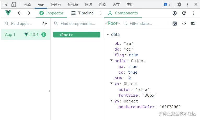Click the inspect element picker icon
The image size is (200, 120).
(6, 5)
